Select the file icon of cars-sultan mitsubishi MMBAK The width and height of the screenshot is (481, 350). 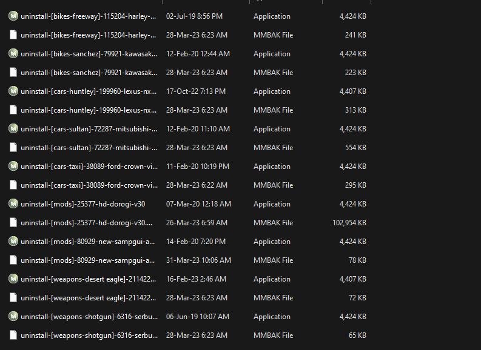click(x=13, y=147)
